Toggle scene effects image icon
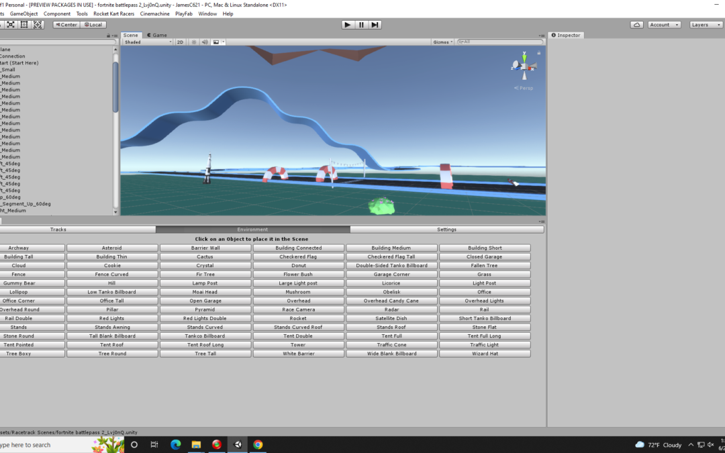Screen dimensions: 725x453 point(216,42)
